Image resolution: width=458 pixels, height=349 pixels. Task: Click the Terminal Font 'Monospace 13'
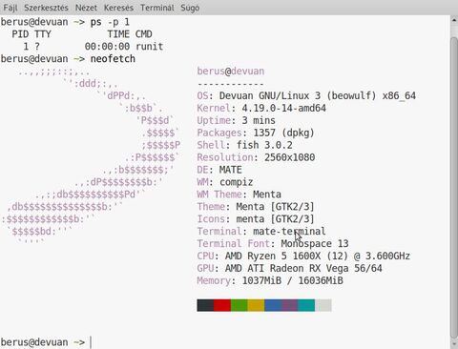315,244
